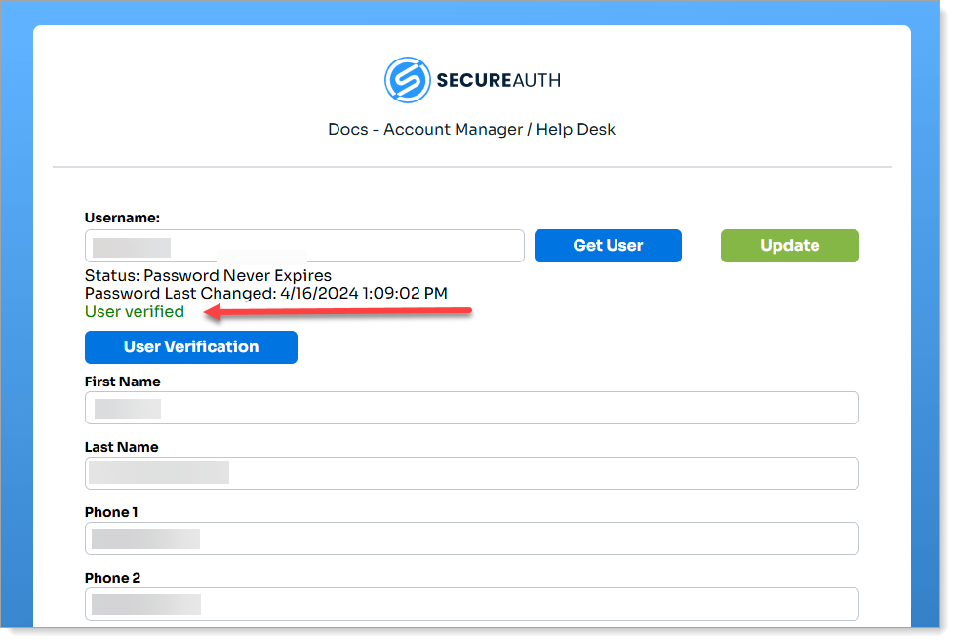This screenshot has height=643, width=955.
Task: Click the User Verification button
Action: pyautogui.click(x=190, y=347)
